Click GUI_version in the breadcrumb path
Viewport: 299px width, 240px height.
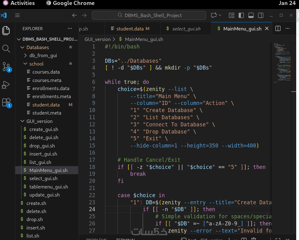point(97,39)
